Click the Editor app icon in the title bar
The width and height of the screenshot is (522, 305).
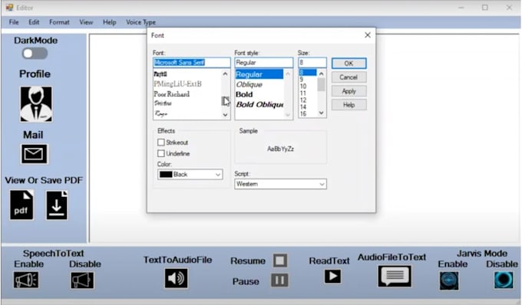tap(10, 8)
